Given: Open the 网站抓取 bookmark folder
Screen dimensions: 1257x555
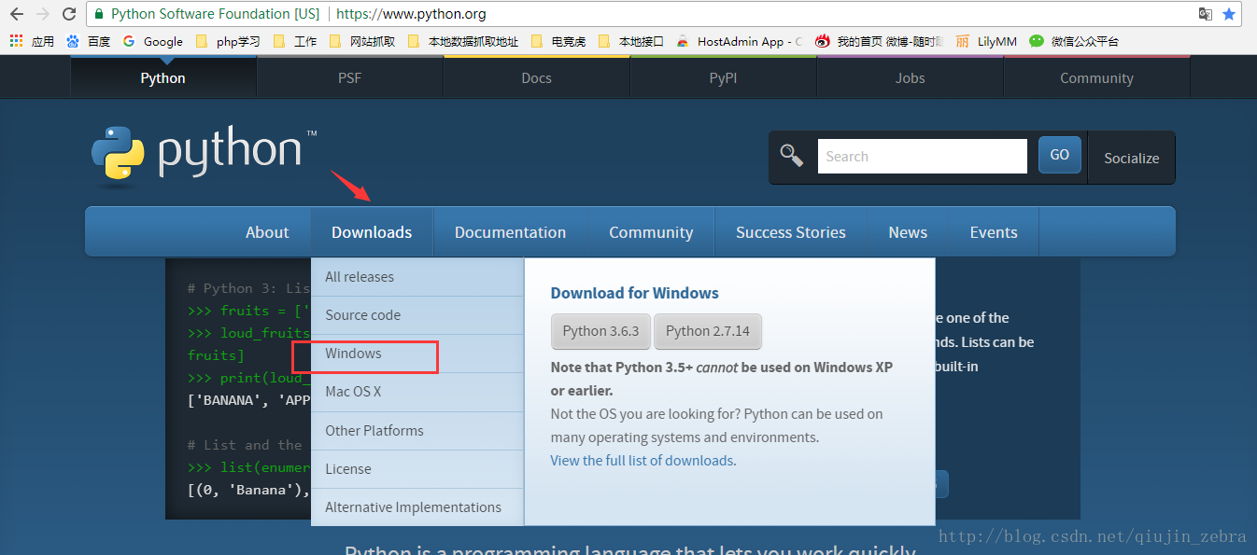Looking at the screenshot, I should coord(362,41).
